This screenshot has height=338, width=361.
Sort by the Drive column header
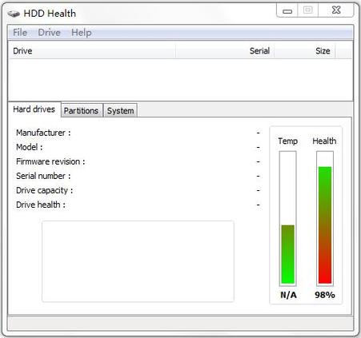click(x=92, y=50)
